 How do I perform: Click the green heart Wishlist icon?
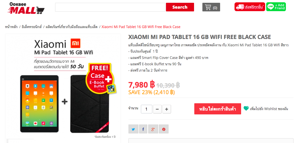[x=246, y=108]
